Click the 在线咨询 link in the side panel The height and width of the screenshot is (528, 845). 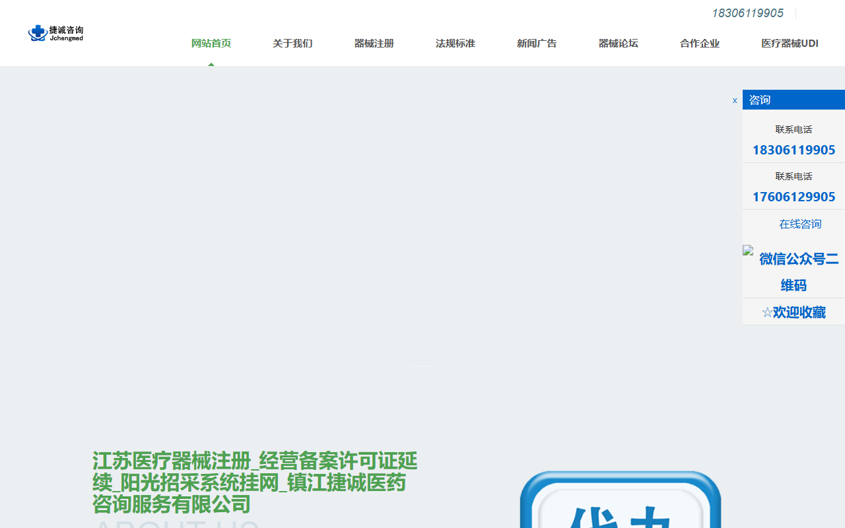800,224
